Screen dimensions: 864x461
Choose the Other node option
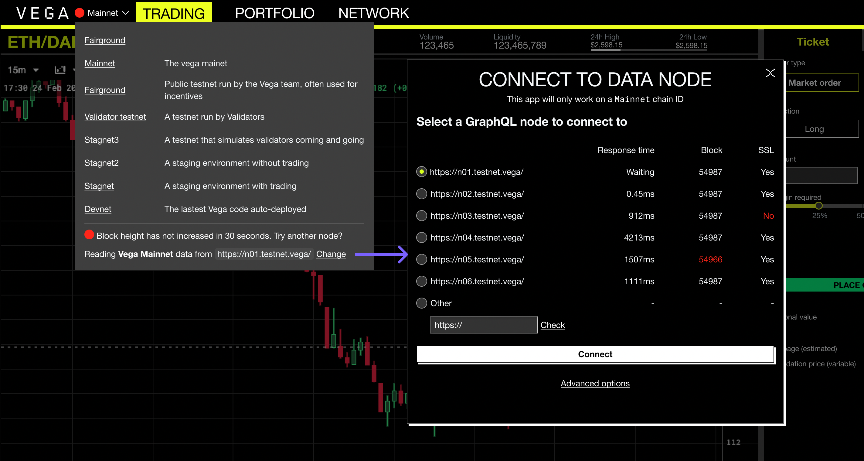[422, 303]
